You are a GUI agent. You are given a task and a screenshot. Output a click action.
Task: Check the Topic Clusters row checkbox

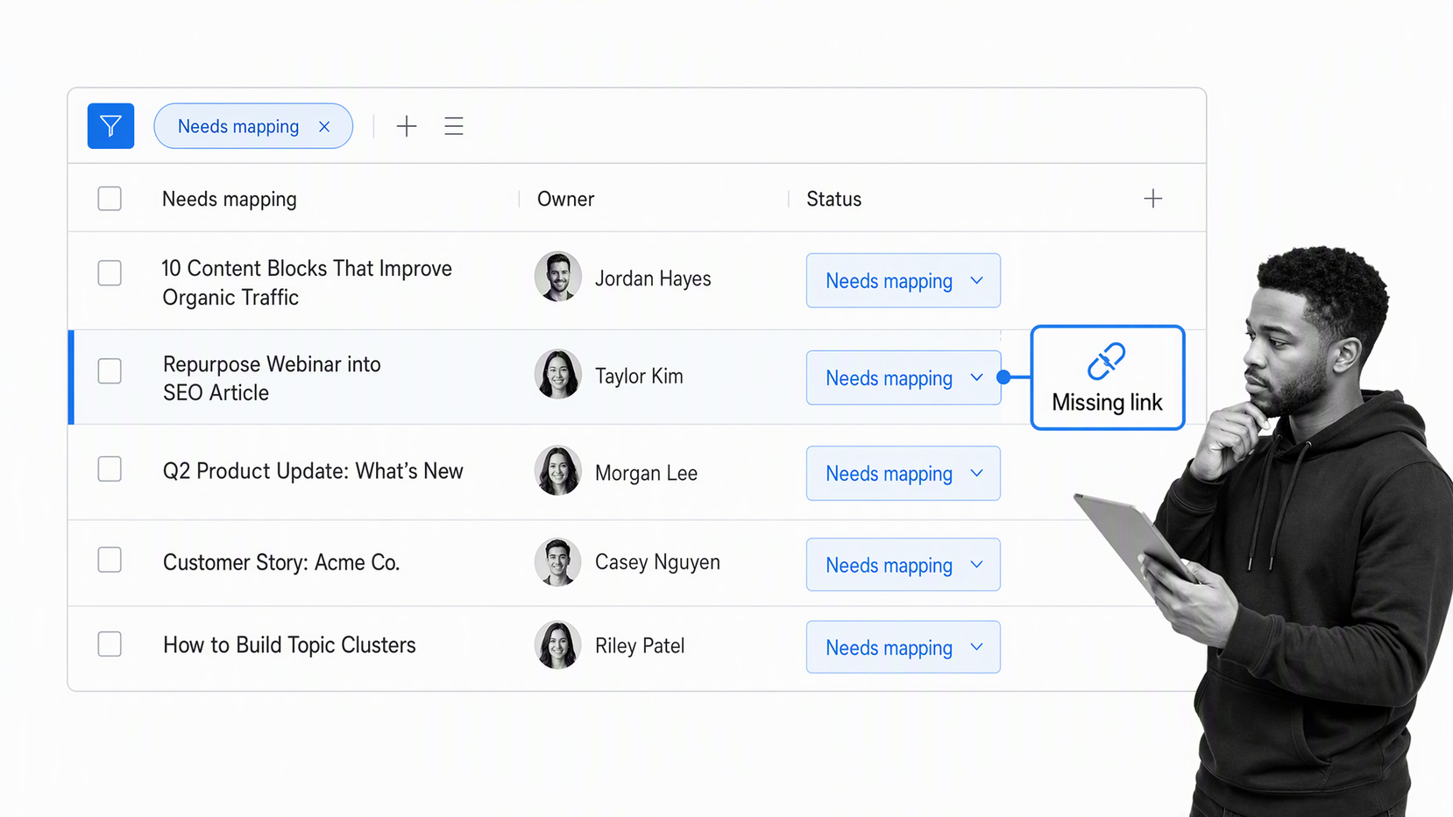[x=110, y=644]
